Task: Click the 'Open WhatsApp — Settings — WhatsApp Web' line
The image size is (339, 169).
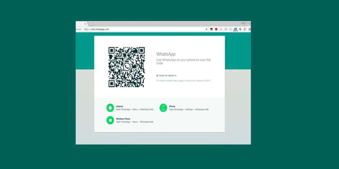Action: point(189,110)
